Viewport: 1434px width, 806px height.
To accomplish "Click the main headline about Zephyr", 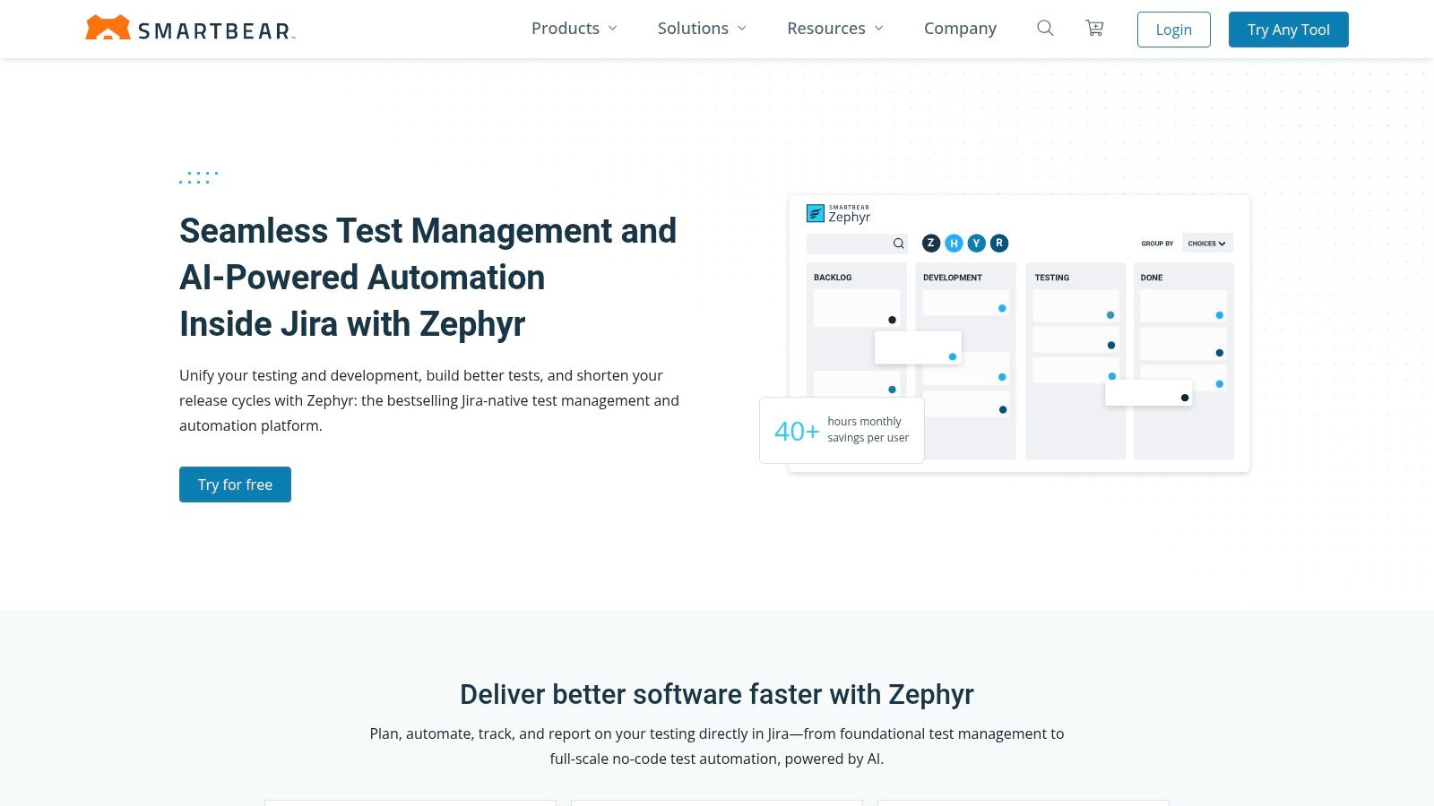I will (x=428, y=278).
